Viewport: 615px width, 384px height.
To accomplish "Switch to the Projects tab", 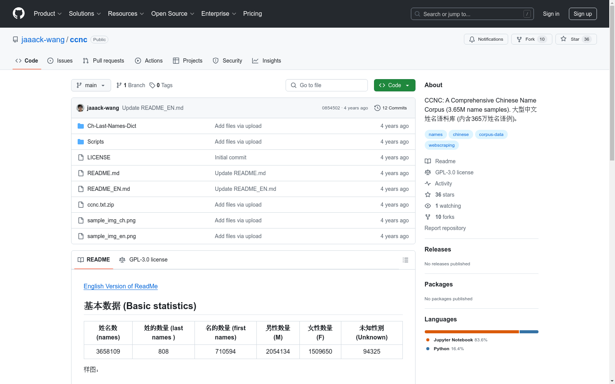I will 188,61.
